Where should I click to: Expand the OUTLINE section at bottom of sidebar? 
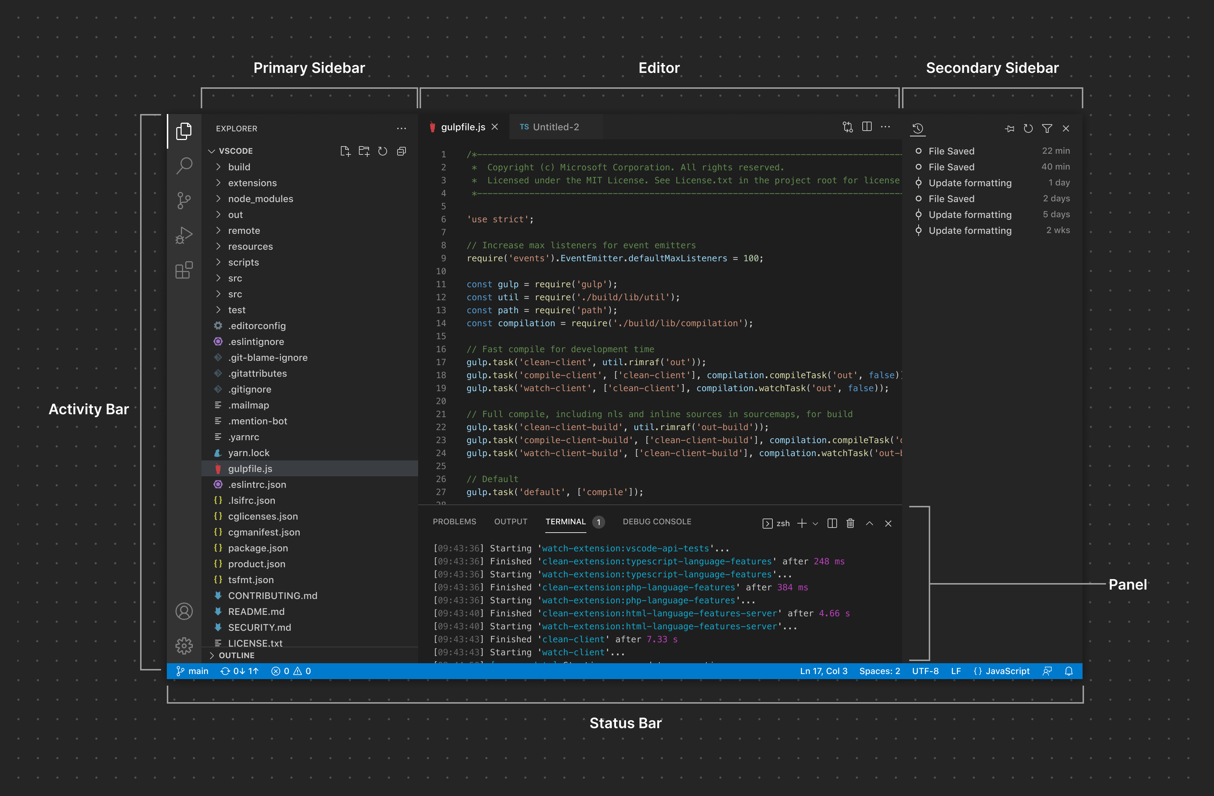click(x=234, y=655)
